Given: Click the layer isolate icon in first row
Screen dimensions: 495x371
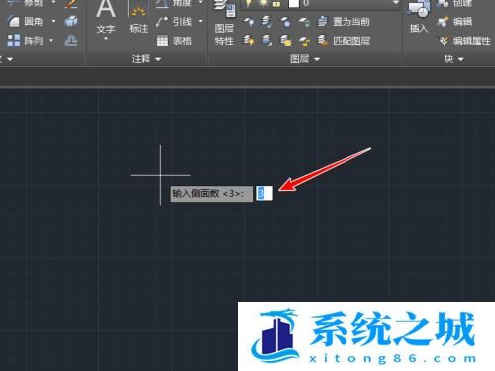Looking at the screenshot, I should [267, 22].
